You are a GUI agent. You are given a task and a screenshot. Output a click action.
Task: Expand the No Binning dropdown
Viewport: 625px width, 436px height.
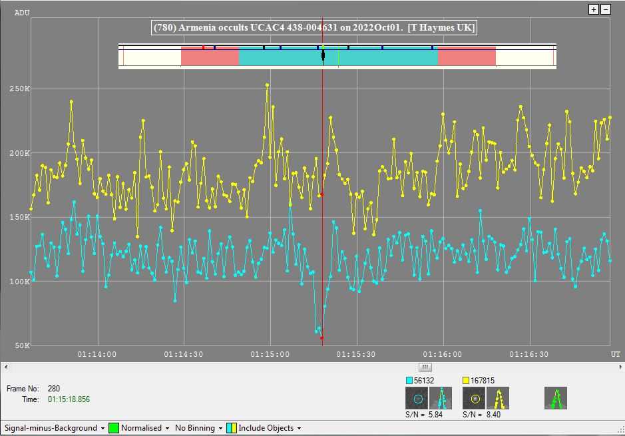pyautogui.click(x=198, y=428)
